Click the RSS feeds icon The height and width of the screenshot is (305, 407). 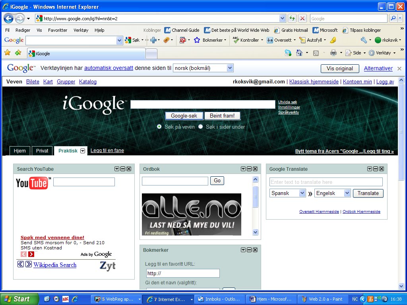[x=316, y=53]
